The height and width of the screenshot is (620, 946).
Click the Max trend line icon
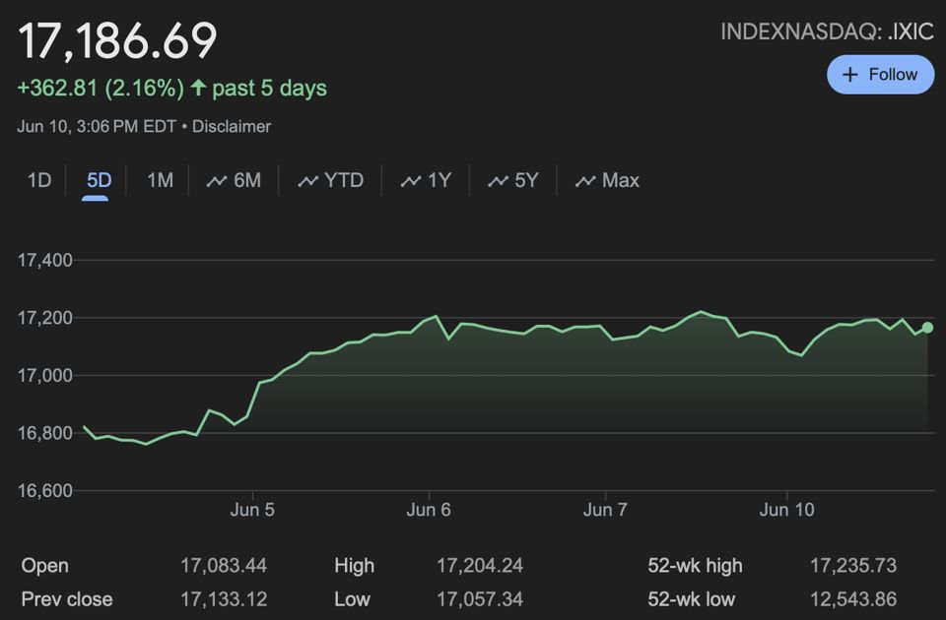point(585,181)
